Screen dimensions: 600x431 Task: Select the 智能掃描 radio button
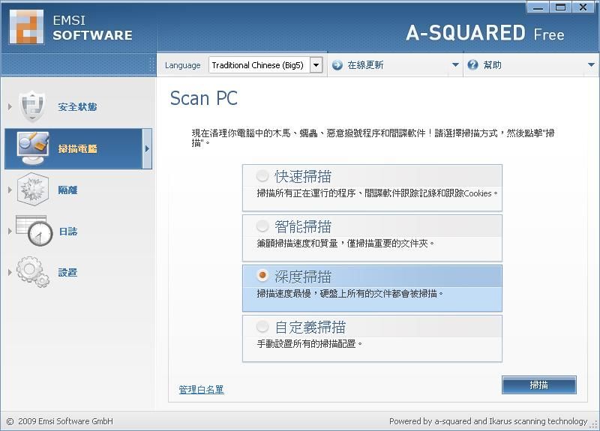click(x=262, y=226)
